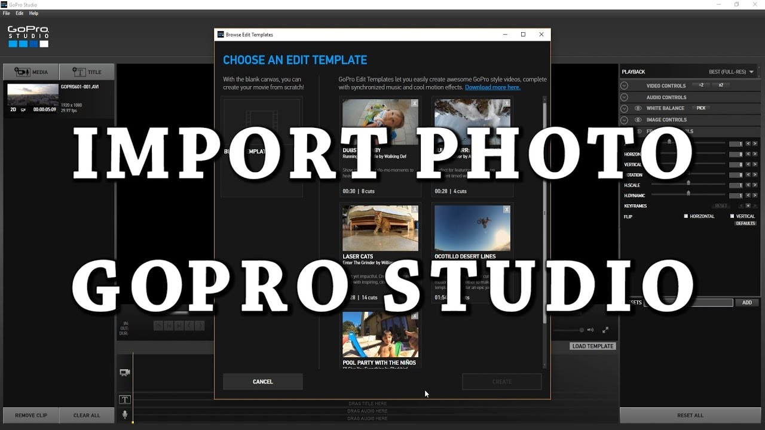Click the audio track microphone icon
Image resolution: width=765 pixels, height=430 pixels.
(125, 414)
